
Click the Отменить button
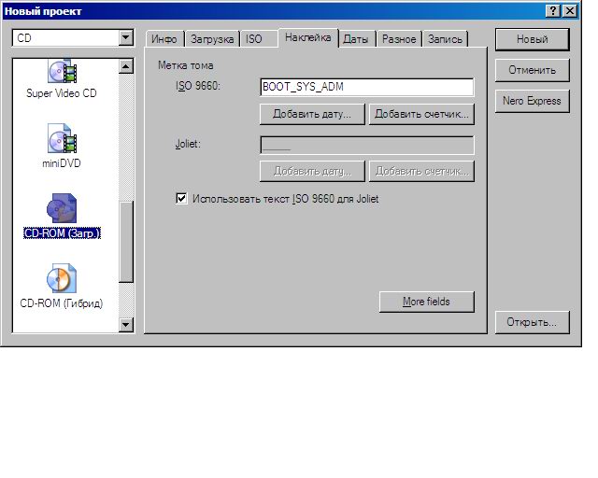click(532, 70)
